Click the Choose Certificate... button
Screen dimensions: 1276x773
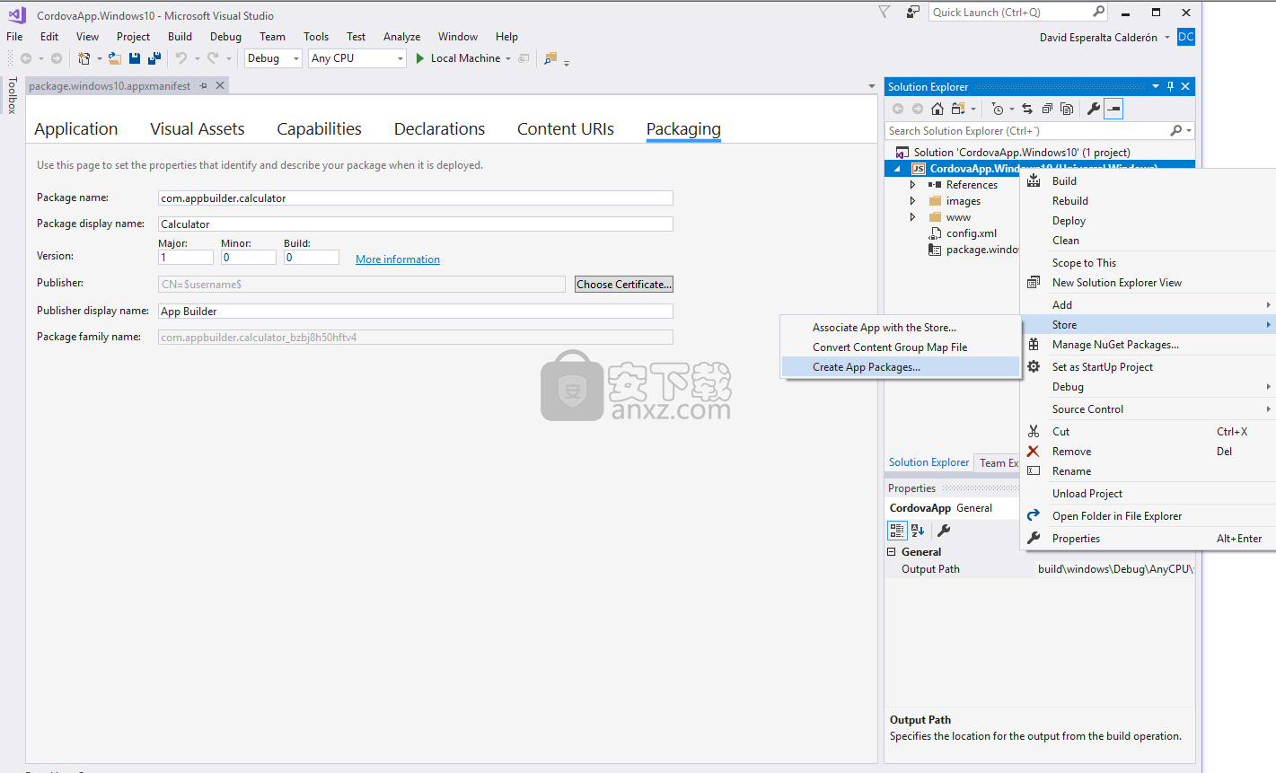pos(624,285)
